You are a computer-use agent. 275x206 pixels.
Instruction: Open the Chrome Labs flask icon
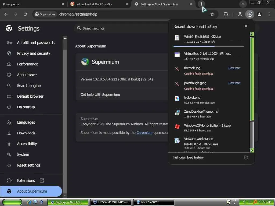240,14
